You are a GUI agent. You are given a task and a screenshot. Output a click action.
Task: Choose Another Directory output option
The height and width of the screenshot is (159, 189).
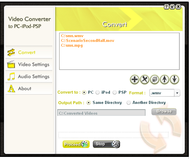click(x=129, y=103)
